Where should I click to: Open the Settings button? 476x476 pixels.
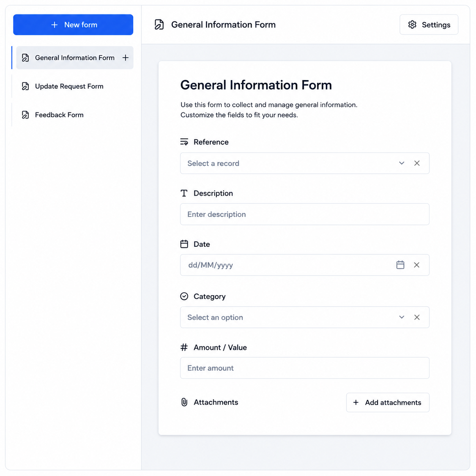429,25
